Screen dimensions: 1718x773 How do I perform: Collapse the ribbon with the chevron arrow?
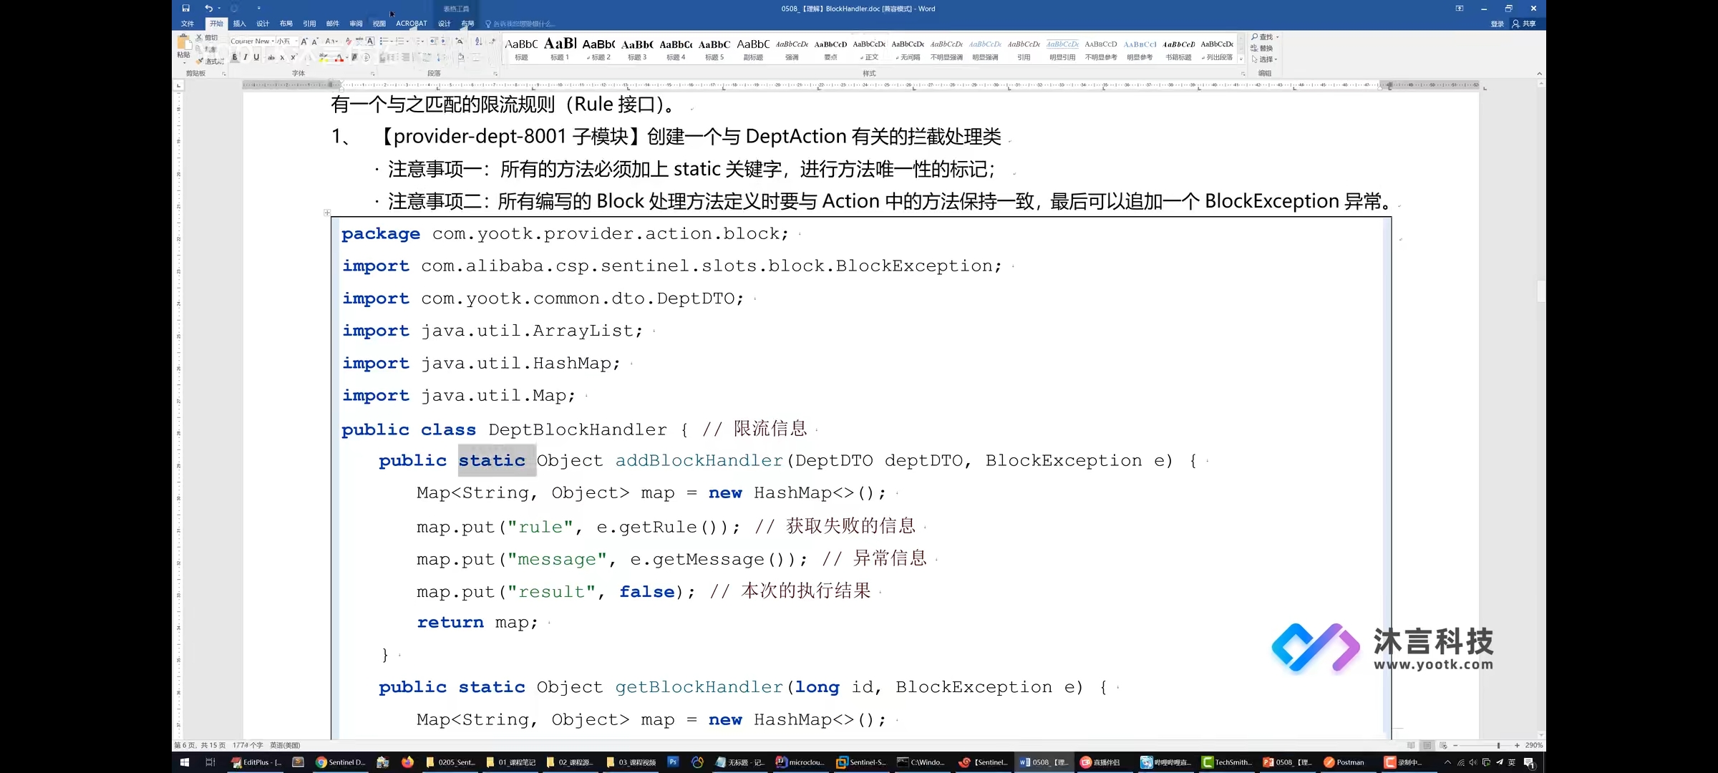1539,74
